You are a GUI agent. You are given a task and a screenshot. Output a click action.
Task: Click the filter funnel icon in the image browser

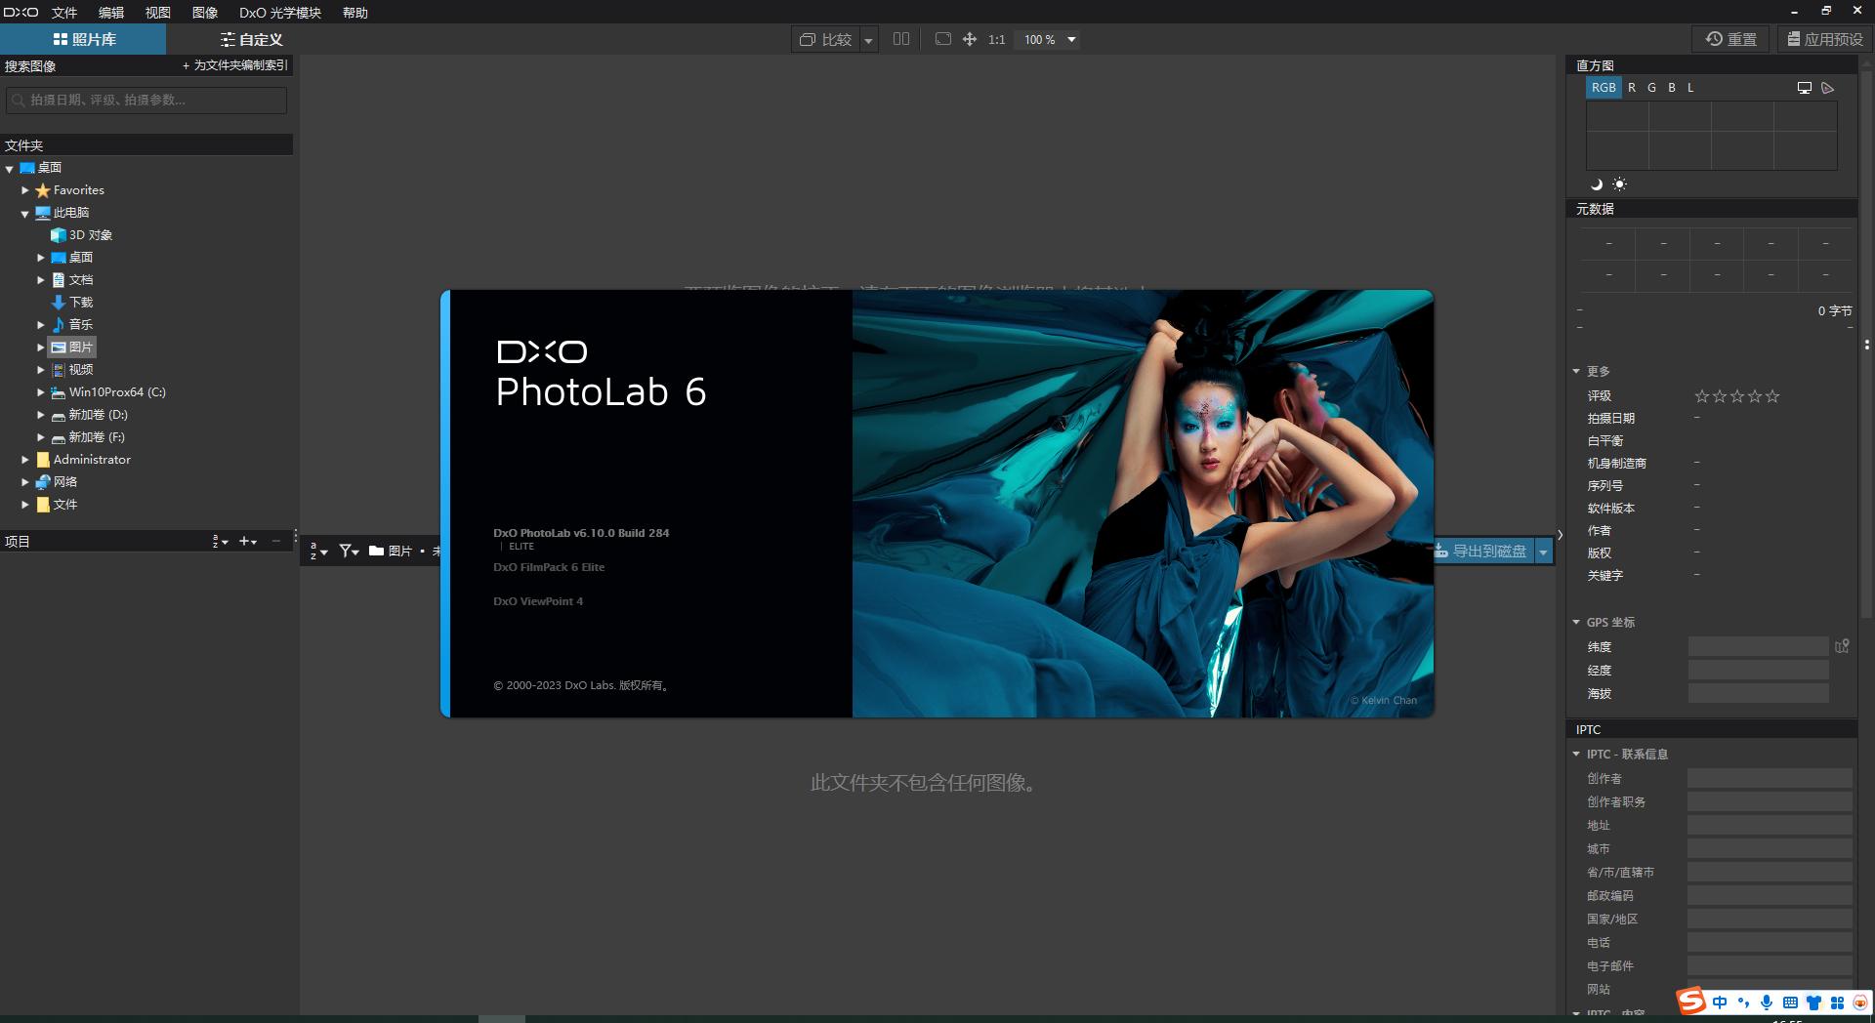[x=349, y=551]
